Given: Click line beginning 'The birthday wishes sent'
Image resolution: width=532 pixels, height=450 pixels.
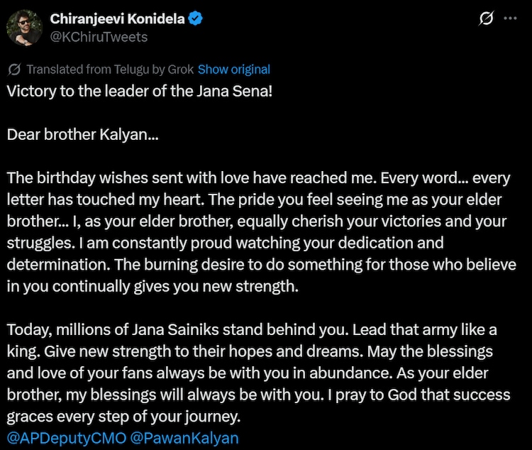Looking at the screenshot, I should [258, 178].
